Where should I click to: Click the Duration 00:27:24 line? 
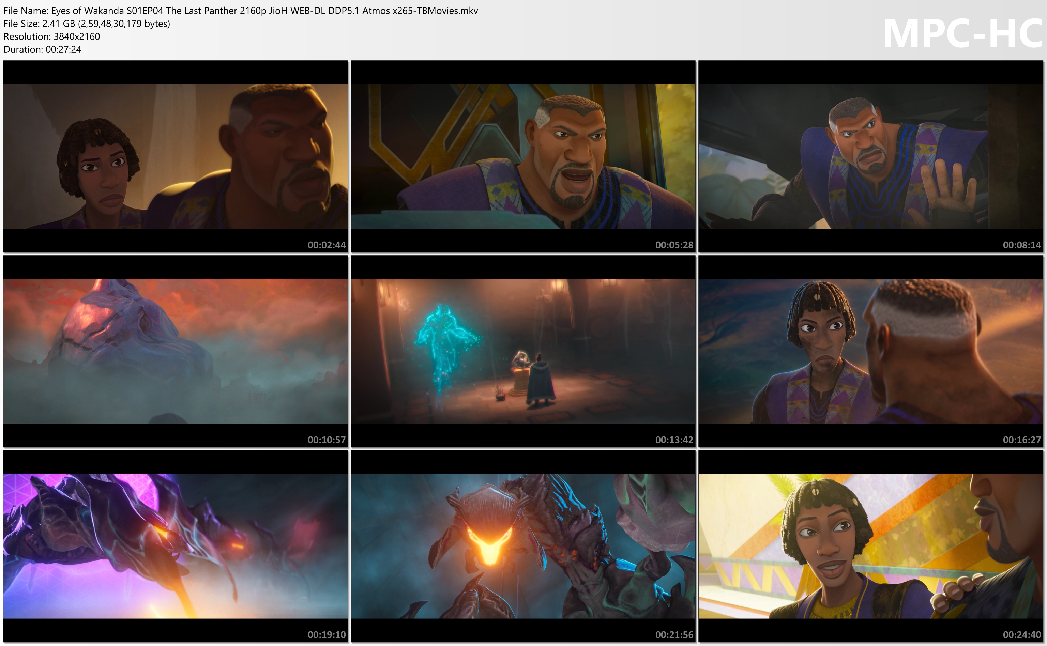click(42, 49)
